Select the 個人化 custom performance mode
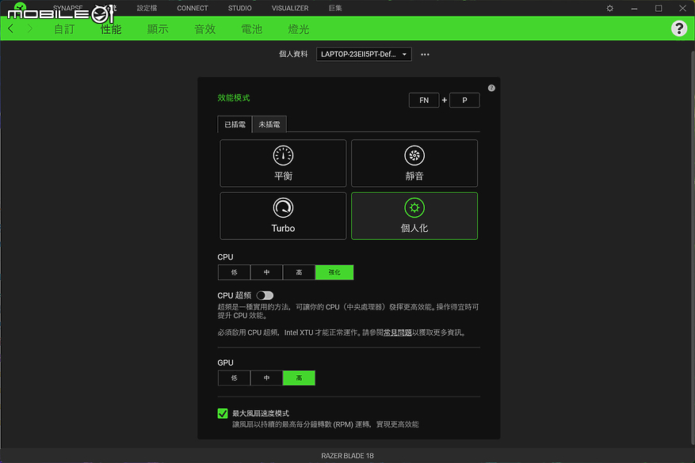This screenshot has width=695, height=463. tap(414, 215)
